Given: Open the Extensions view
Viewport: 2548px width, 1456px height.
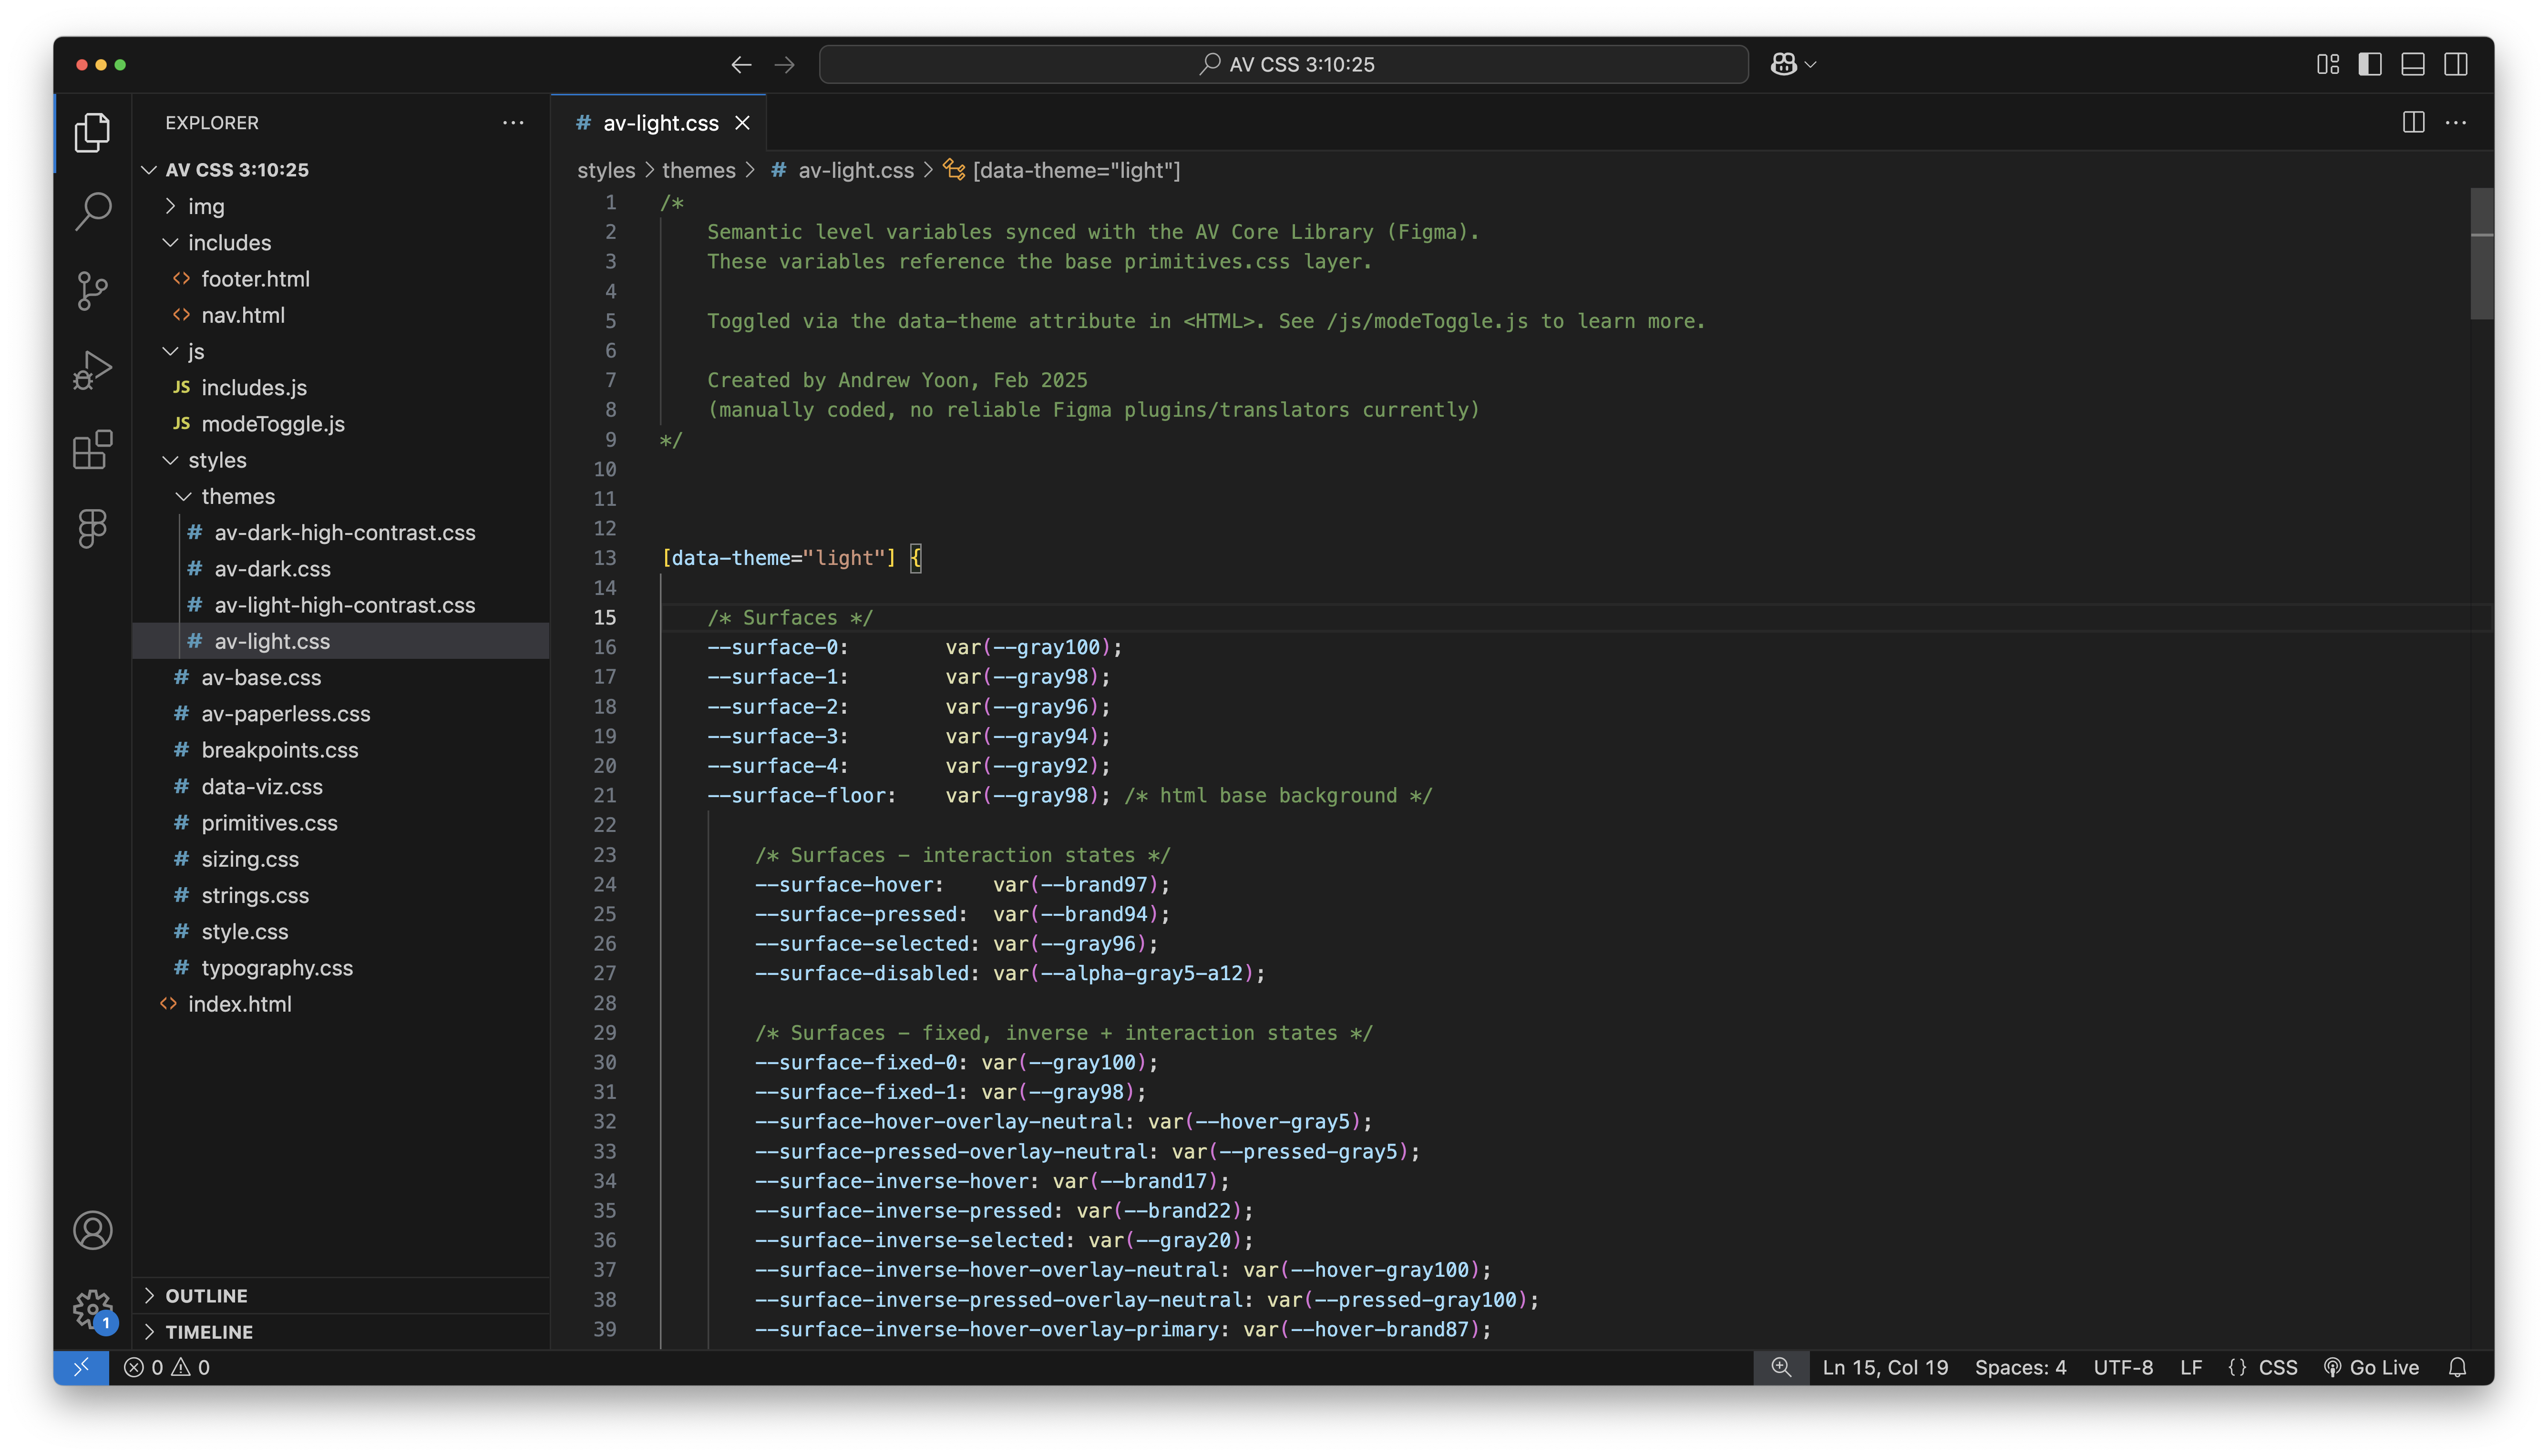Looking at the screenshot, I should tap(92, 450).
